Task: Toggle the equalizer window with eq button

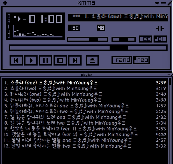Action: click(x=146, y=39)
